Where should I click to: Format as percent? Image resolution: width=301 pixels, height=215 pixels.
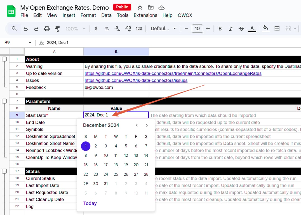107,29
